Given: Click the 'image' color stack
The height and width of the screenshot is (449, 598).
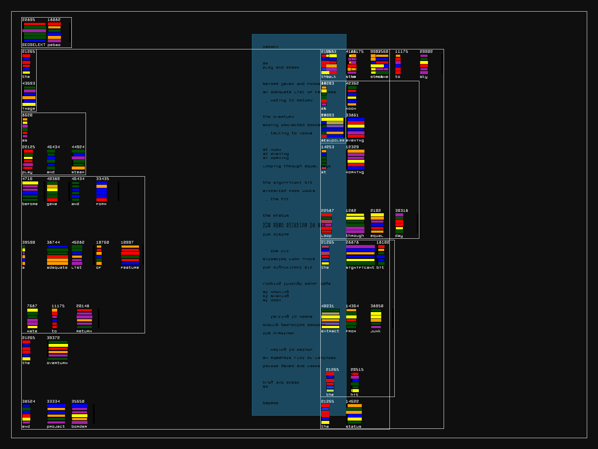Looking at the screenshot, I should pos(29,96).
